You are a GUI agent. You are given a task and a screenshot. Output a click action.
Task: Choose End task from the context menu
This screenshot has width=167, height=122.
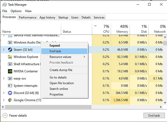tap(64, 51)
